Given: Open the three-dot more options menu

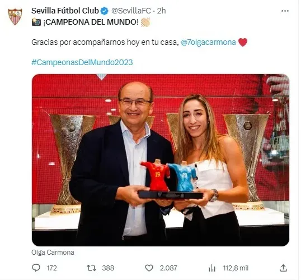Looking at the screenshot, I should coord(285,11).
